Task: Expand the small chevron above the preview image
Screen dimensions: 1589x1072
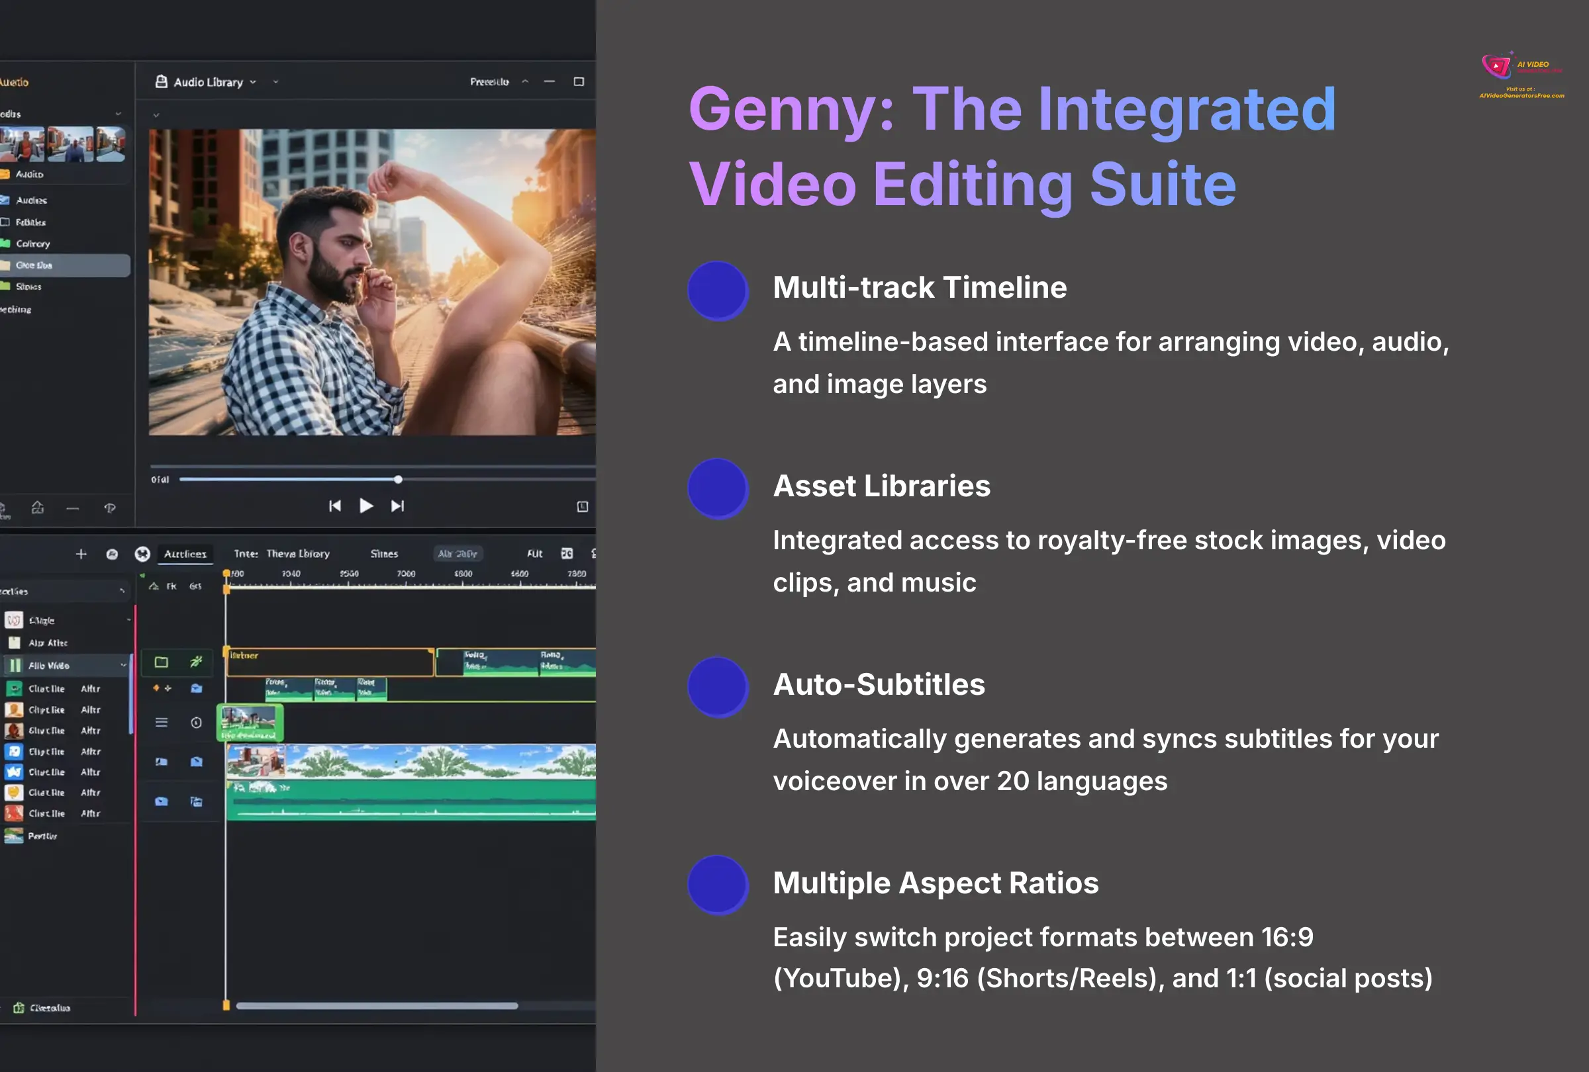Action: (x=156, y=115)
